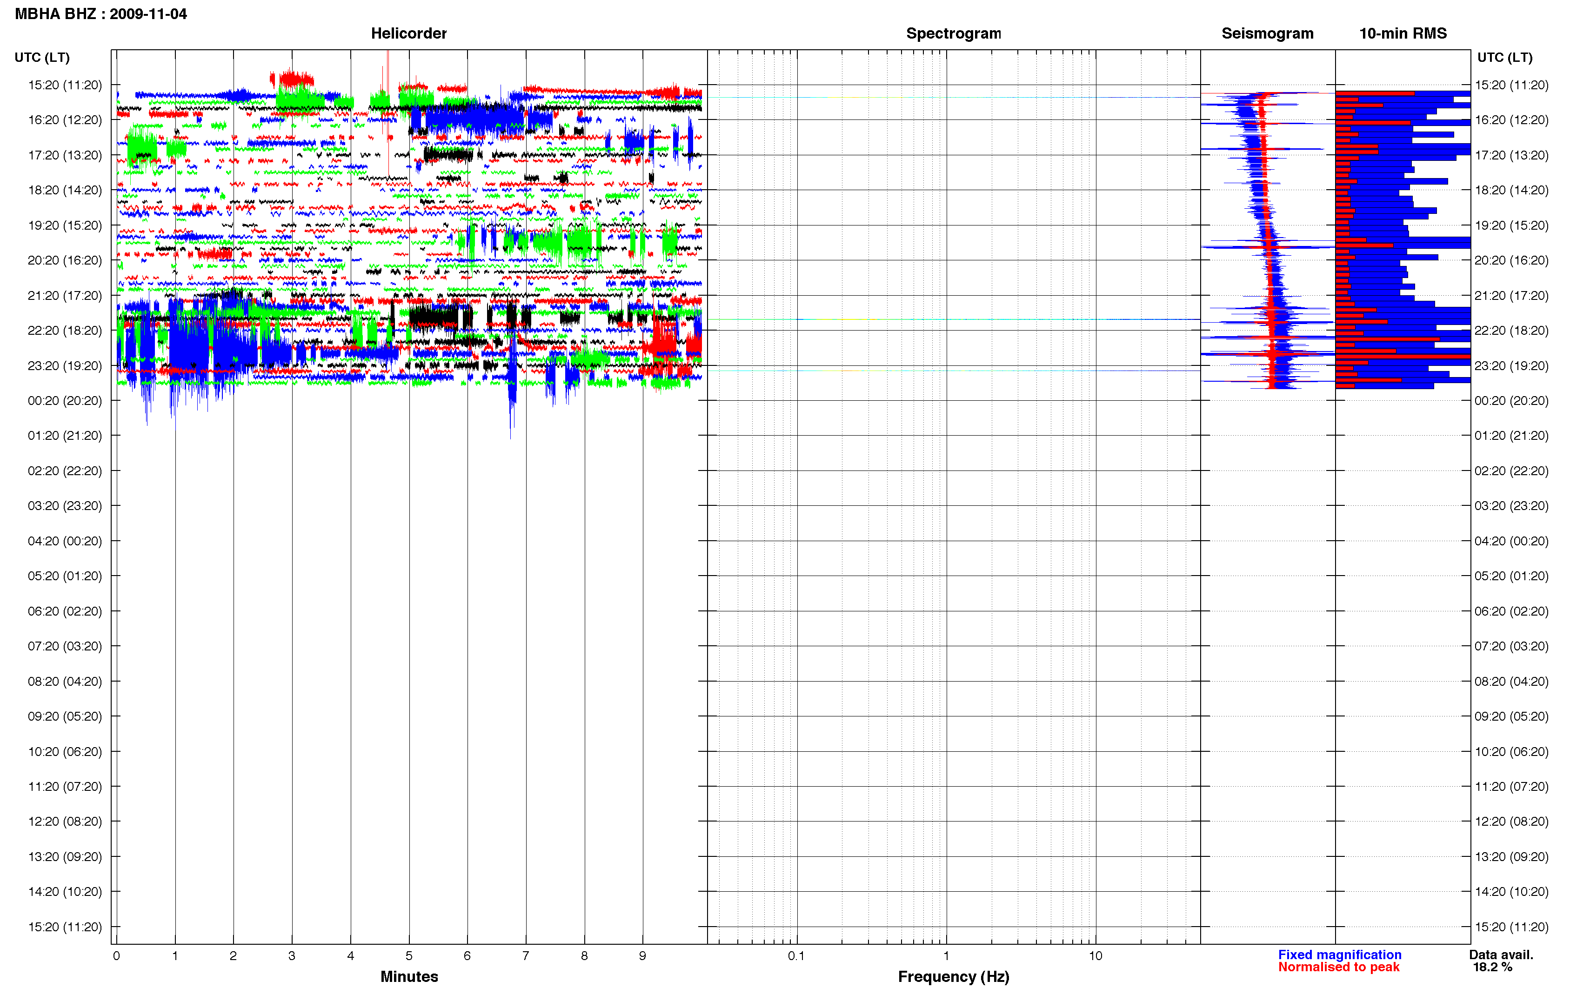Click the right 'UTC (LT)' axis label
Viewport: 1590px width, 994px height.
click(1504, 57)
